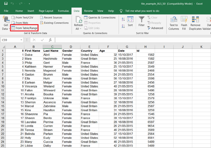Click the From Table/Range icon

[13, 28]
